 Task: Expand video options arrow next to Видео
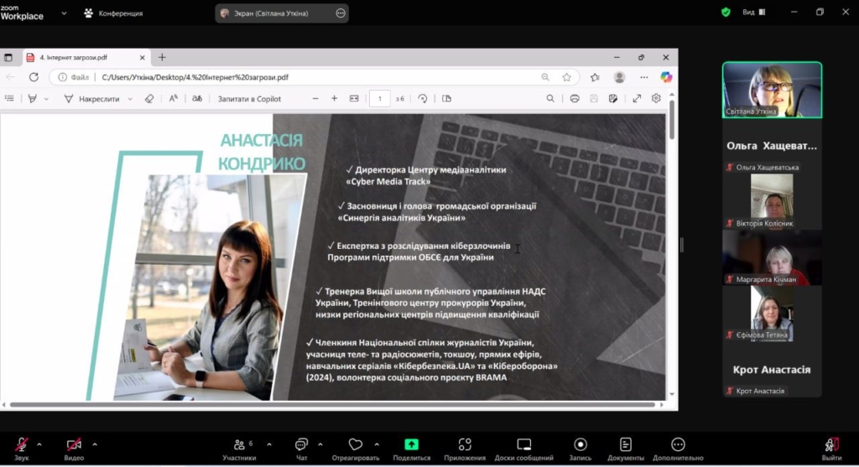[94, 444]
